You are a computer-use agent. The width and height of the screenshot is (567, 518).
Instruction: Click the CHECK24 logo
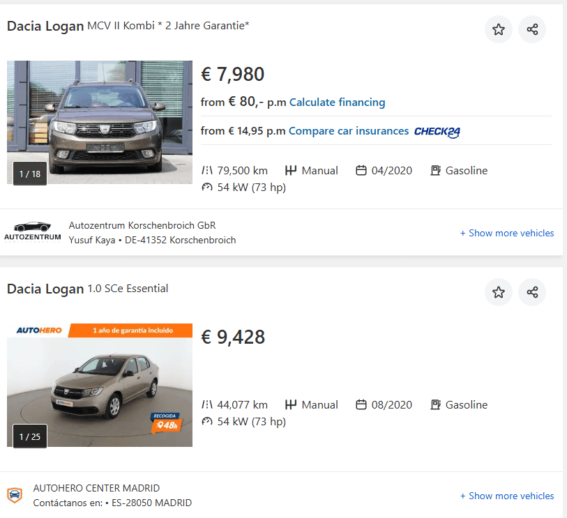point(437,132)
